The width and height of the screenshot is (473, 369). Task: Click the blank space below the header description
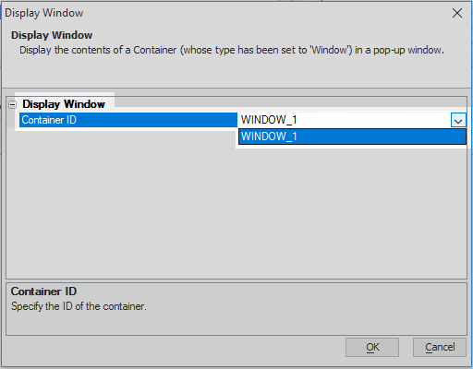point(236,72)
